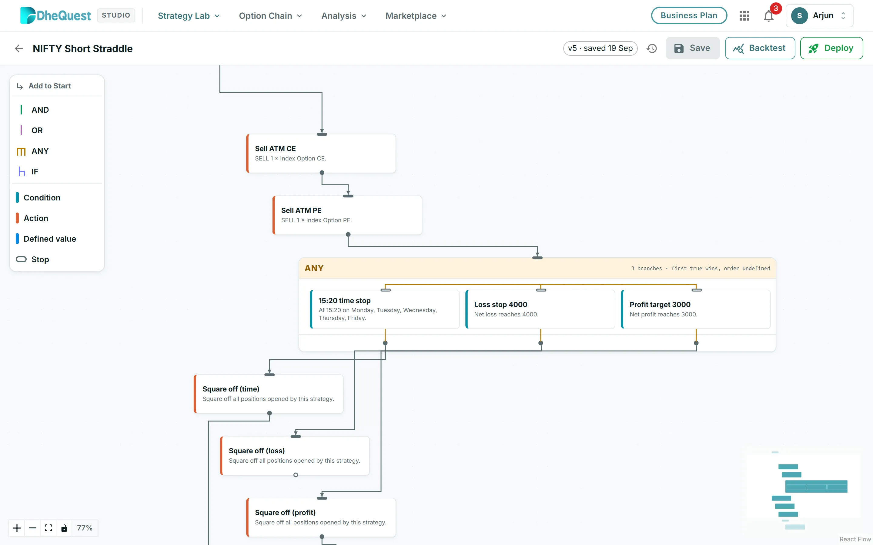Screen dimensions: 873x545
Task: Click the open output handle under Square off (loss)
Action: point(296,475)
